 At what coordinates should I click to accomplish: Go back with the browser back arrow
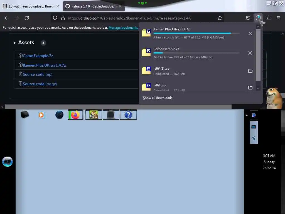tap(7, 18)
